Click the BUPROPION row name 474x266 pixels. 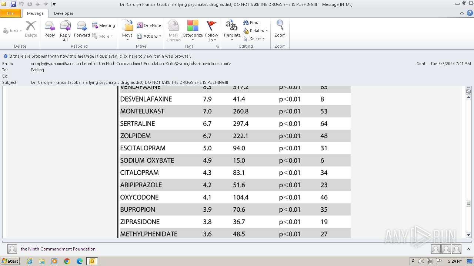[138, 209]
